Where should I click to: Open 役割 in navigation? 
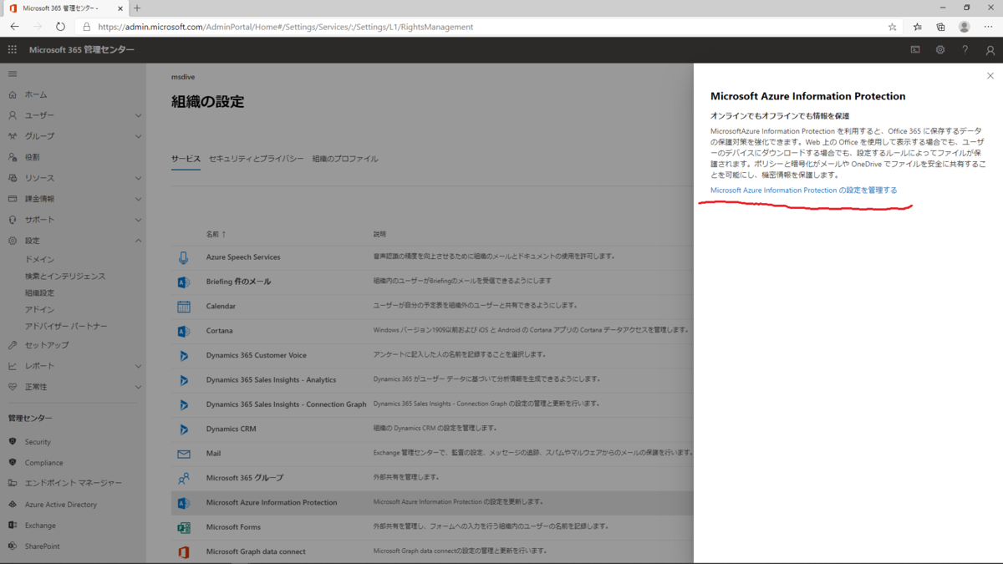(32, 157)
